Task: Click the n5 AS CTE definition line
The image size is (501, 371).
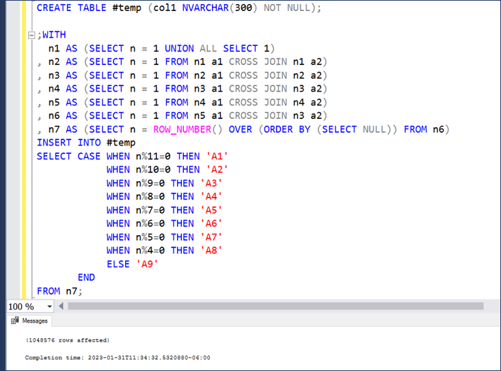Action: coord(182,102)
